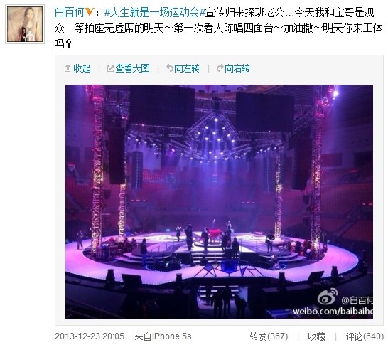Bookmark the post with 收藏
This screenshot has height=345, width=388.
click(316, 336)
